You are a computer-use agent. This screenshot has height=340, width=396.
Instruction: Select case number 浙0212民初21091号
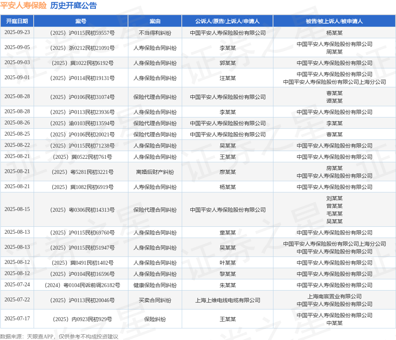point(82,48)
